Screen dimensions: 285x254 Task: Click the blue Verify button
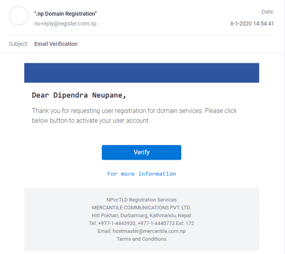click(x=142, y=152)
